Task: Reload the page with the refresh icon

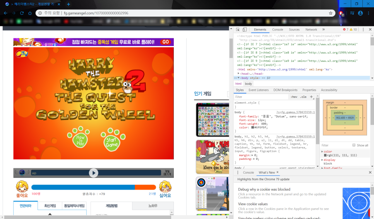Action: [22, 13]
